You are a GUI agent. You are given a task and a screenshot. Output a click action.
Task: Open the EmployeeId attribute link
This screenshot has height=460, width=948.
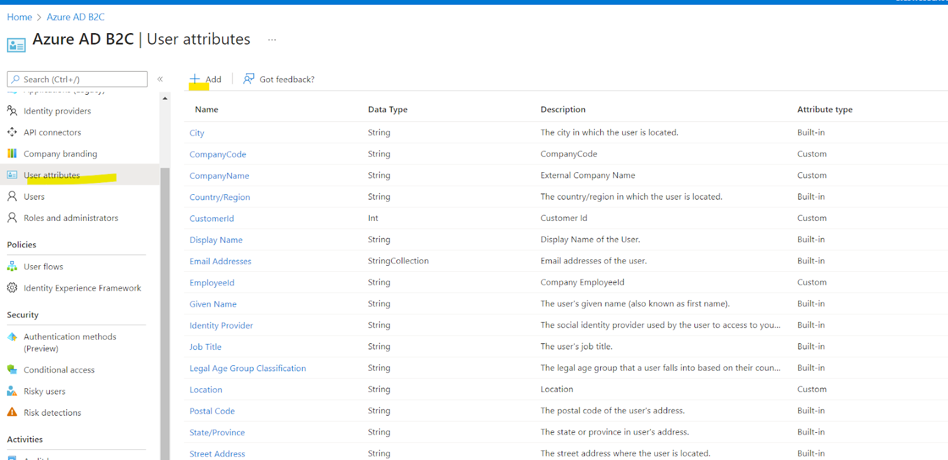[212, 282]
